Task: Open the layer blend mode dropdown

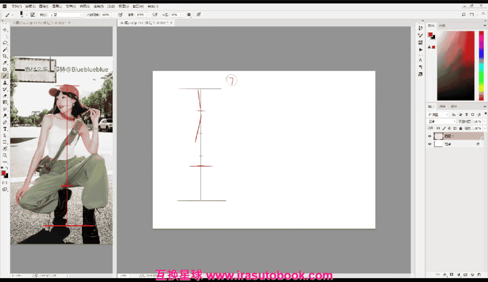Action: tap(442, 121)
